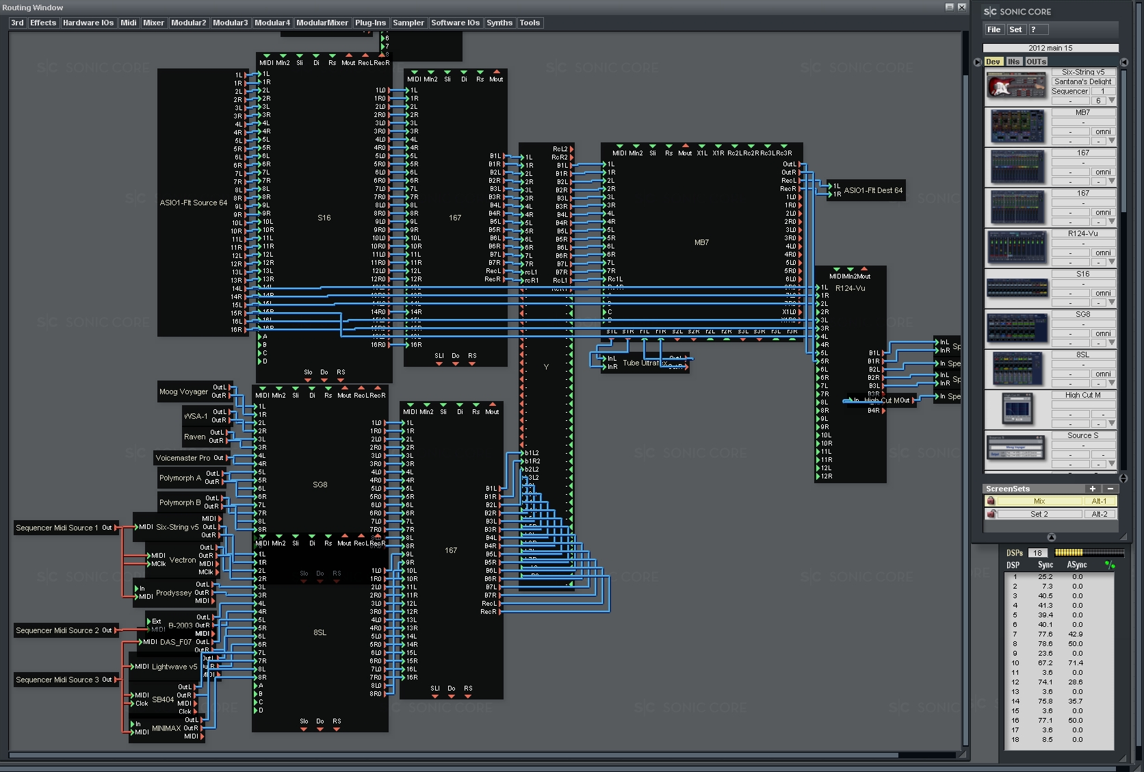The height and width of the screenshot is (772, 1144).
Task: Switch to the INs tab
Action: click(1013, 62)
